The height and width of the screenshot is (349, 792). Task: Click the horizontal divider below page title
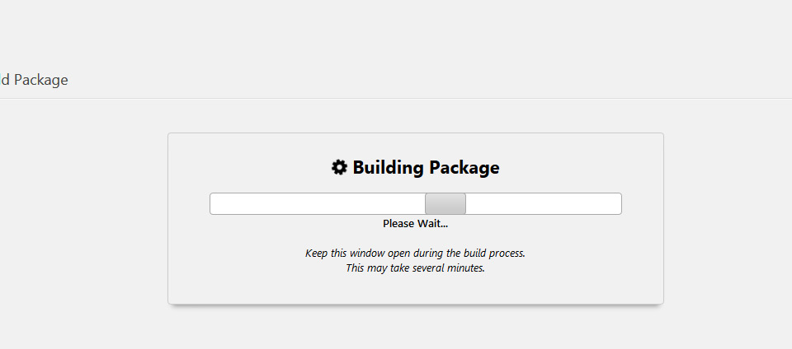(x=396, y=98)
